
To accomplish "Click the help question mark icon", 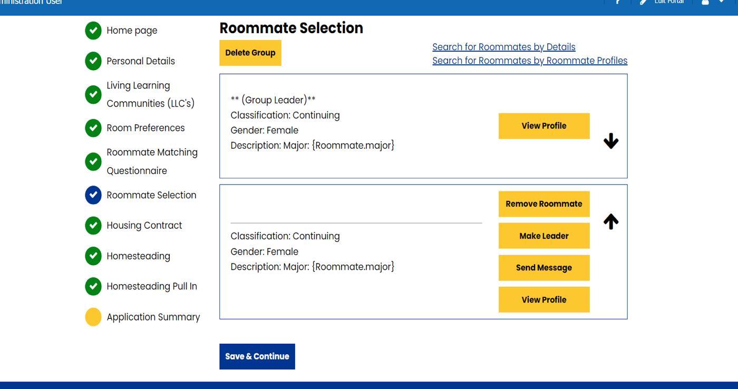I will click(x=618, y=2).
